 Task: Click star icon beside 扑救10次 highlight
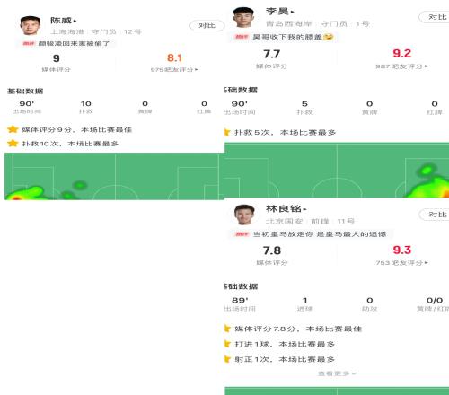(13, 144)
